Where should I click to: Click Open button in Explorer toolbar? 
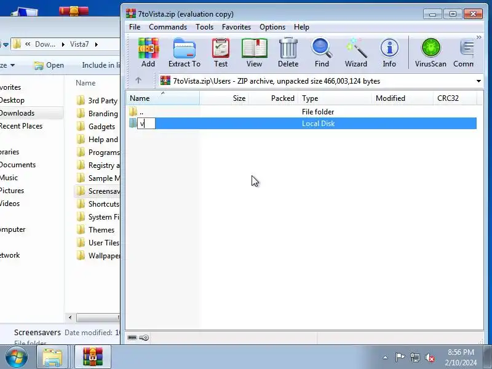pyautogui.click(x=49, y=65)
